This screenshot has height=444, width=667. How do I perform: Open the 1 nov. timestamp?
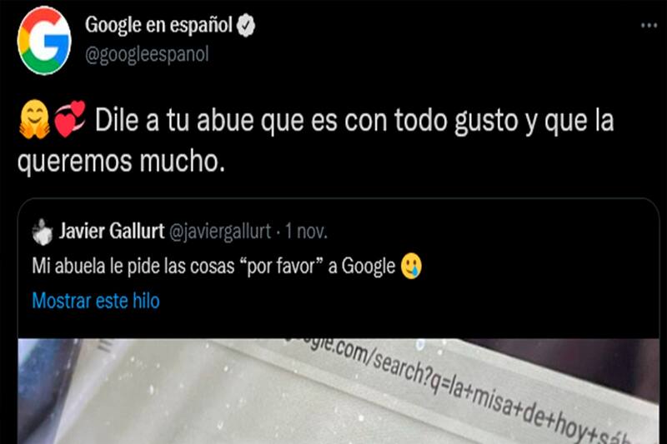(x=306, y=232)
